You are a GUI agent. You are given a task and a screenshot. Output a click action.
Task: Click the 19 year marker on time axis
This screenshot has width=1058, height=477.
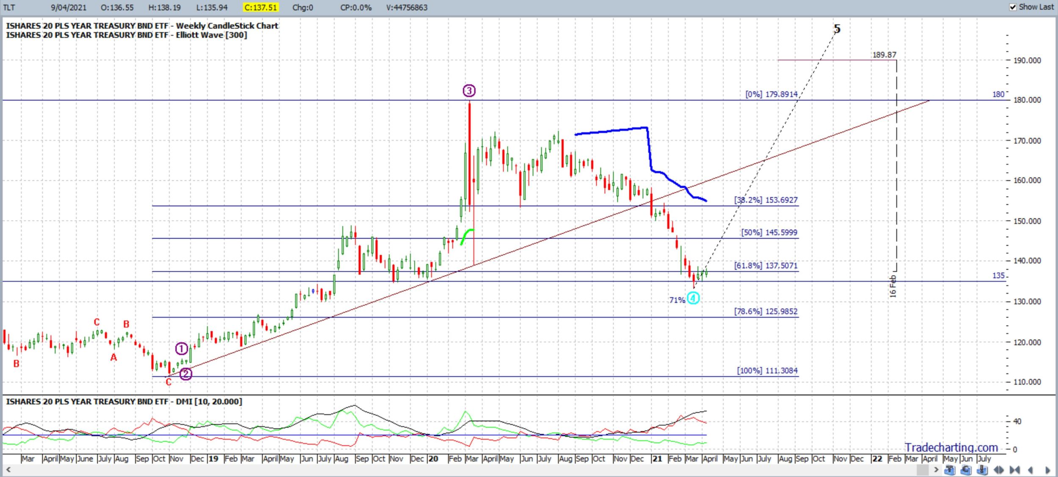point(213,459)
